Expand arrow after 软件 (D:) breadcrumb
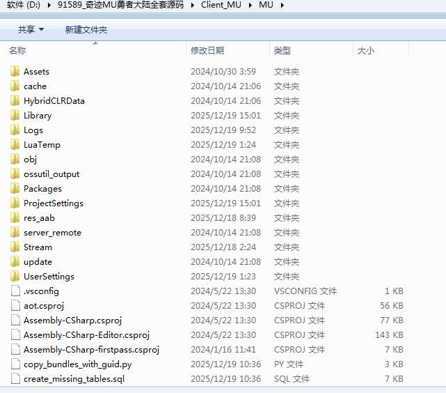This screenshot has width=446, height=393. coord(49,5)
